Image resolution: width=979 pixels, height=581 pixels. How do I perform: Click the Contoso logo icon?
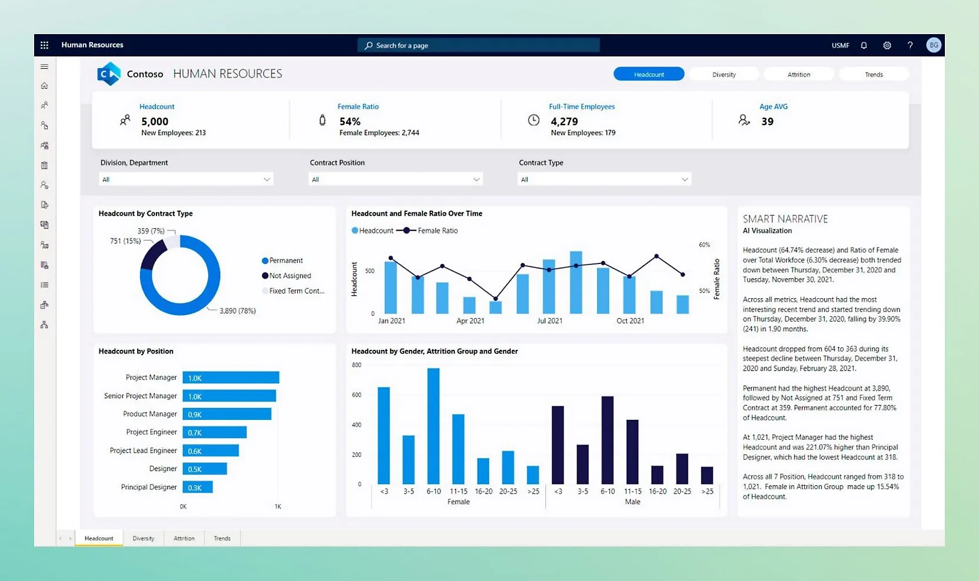tap(109, 74)
